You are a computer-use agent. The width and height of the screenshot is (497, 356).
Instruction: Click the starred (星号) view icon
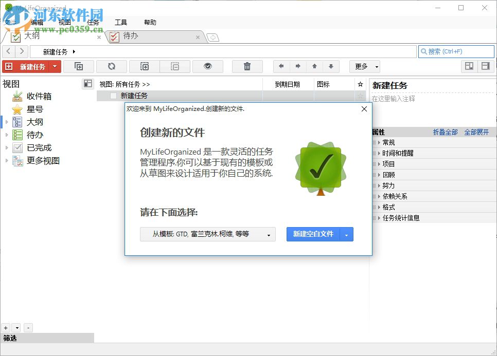pos(18,109)
